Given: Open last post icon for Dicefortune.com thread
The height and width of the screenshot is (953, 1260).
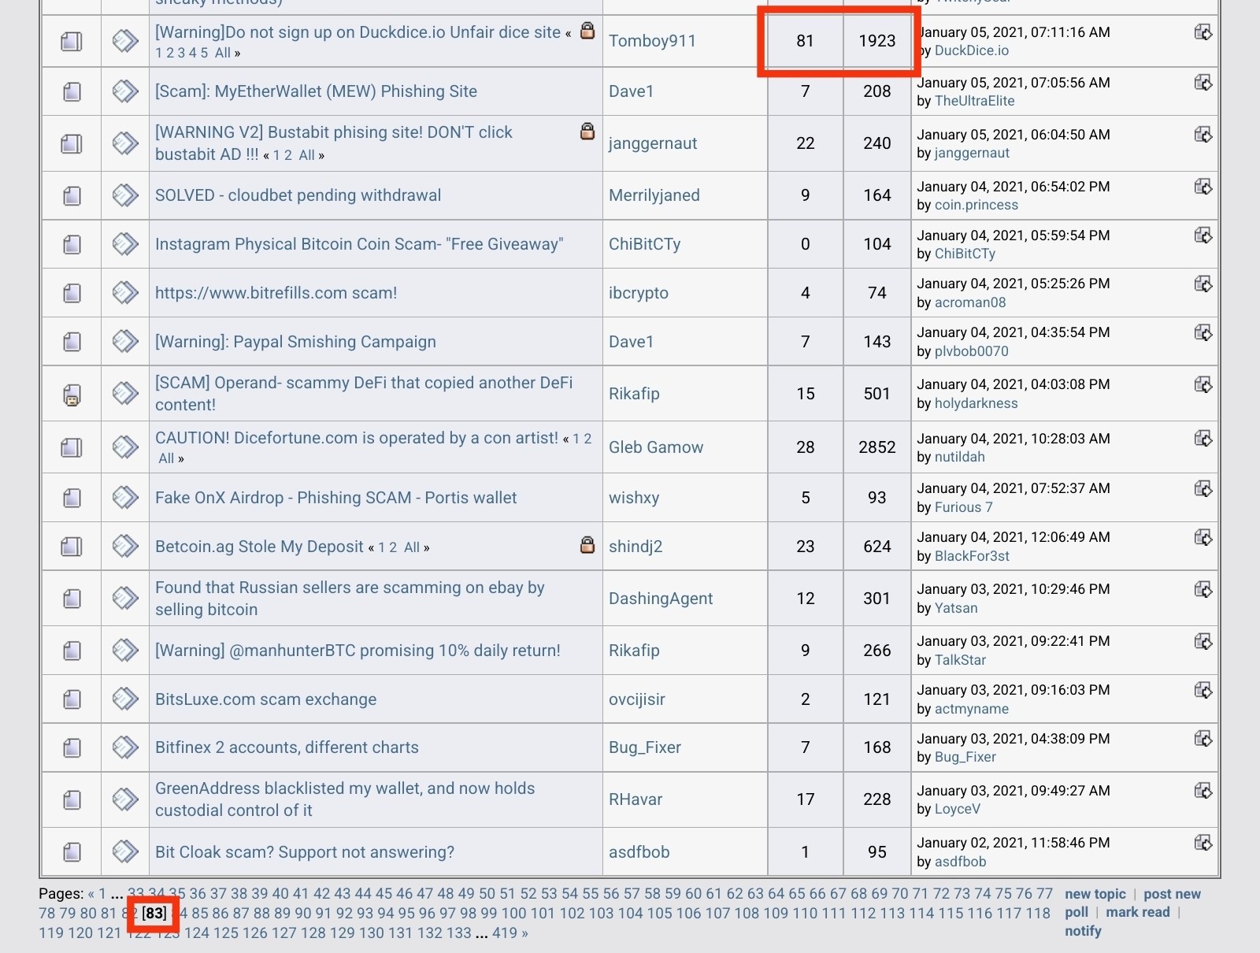Looking at the screenshot, I should (1203, 439).
